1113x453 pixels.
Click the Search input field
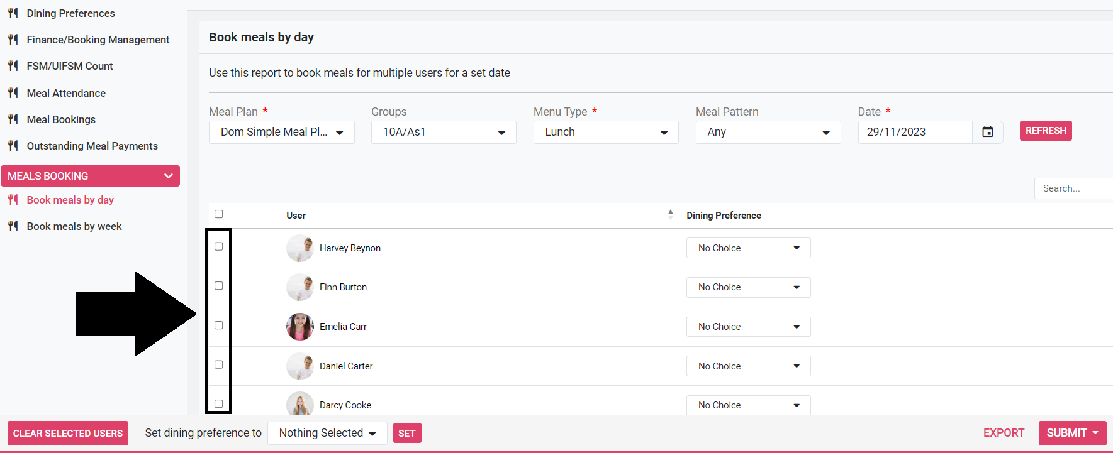click(1073, 188)
